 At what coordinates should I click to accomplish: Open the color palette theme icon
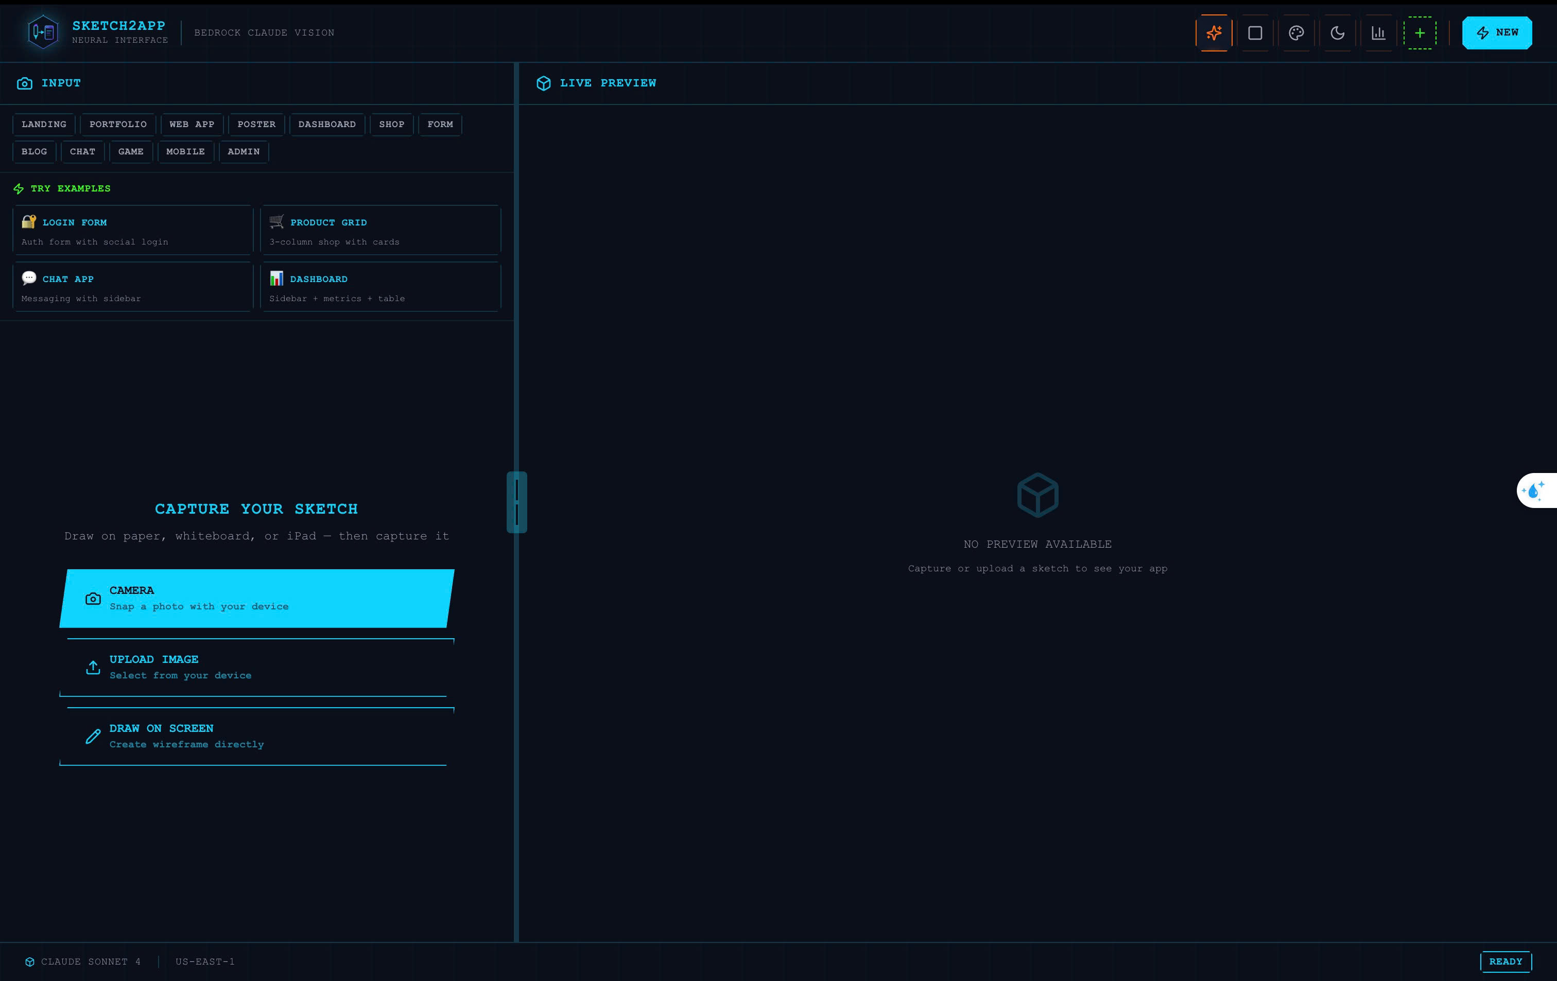point(1296,33)
